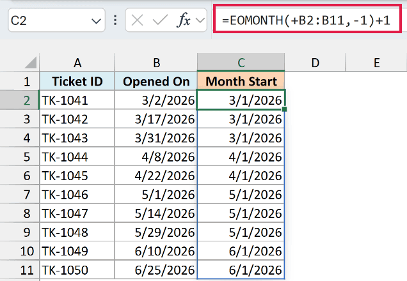Select the Opened On date 3/2/2026
The height and width of the screenshot is (281, 407).
pyautogui.click(x=156, y=100)
